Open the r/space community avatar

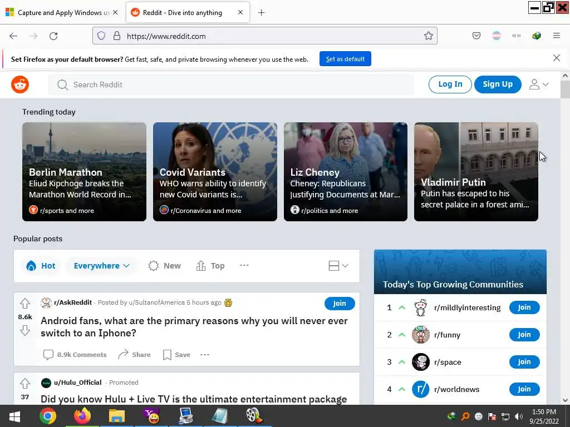coord(421,362)
